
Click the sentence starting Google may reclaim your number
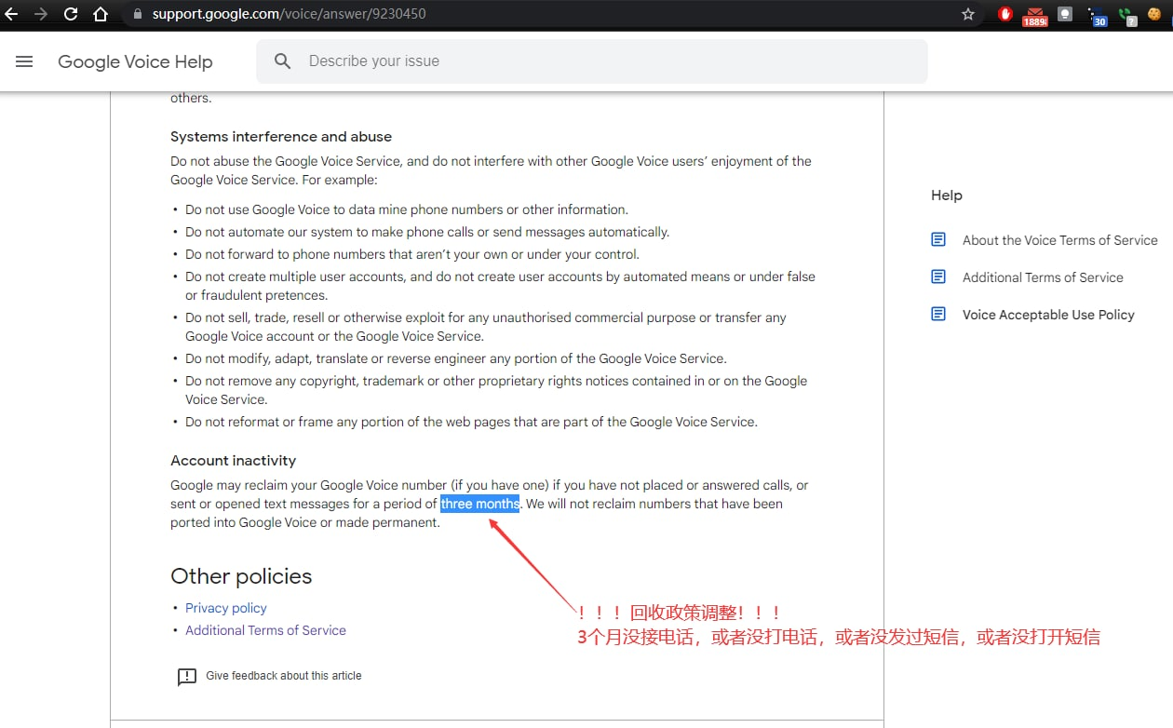tap(489, 494)
